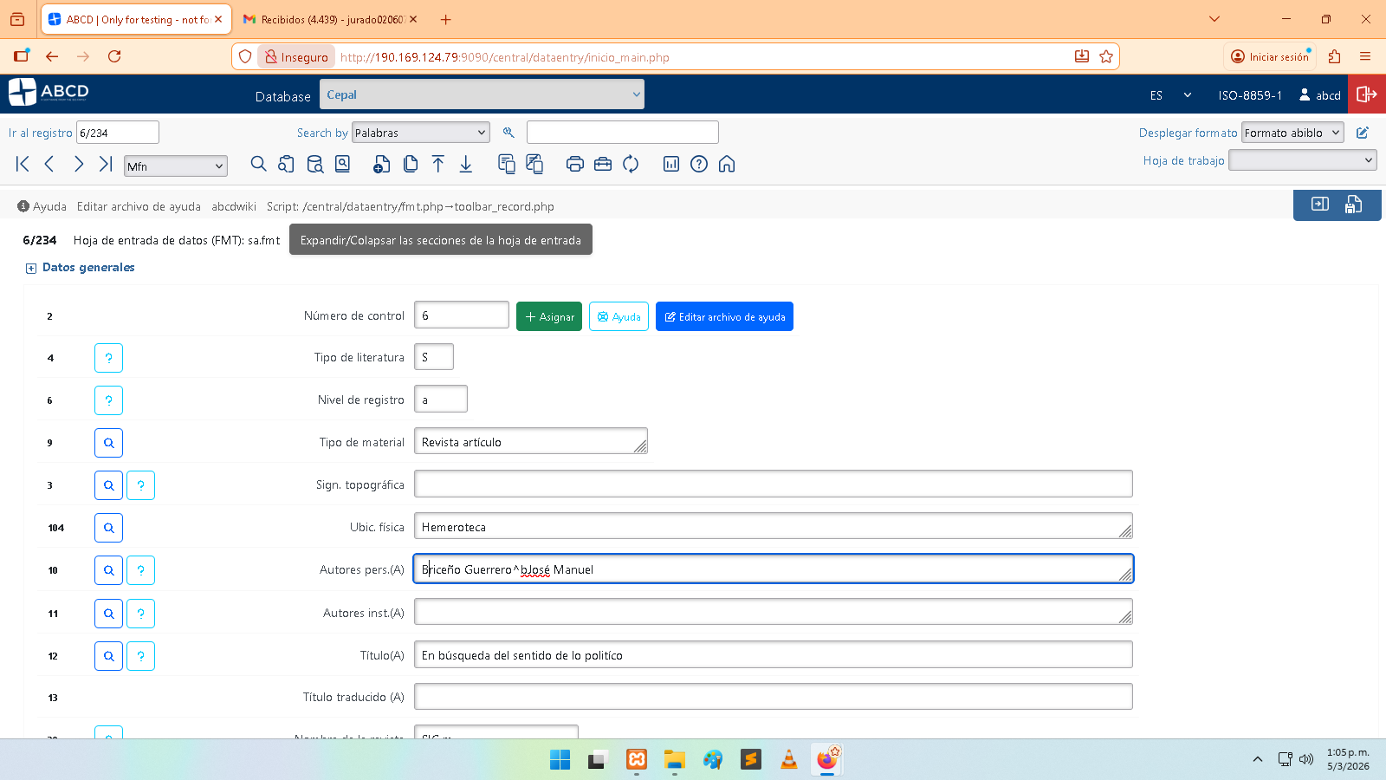Open the Hoja de trabajo dropdown
The width and height of the screenshot is (1386, 780).
(1302, 160)
